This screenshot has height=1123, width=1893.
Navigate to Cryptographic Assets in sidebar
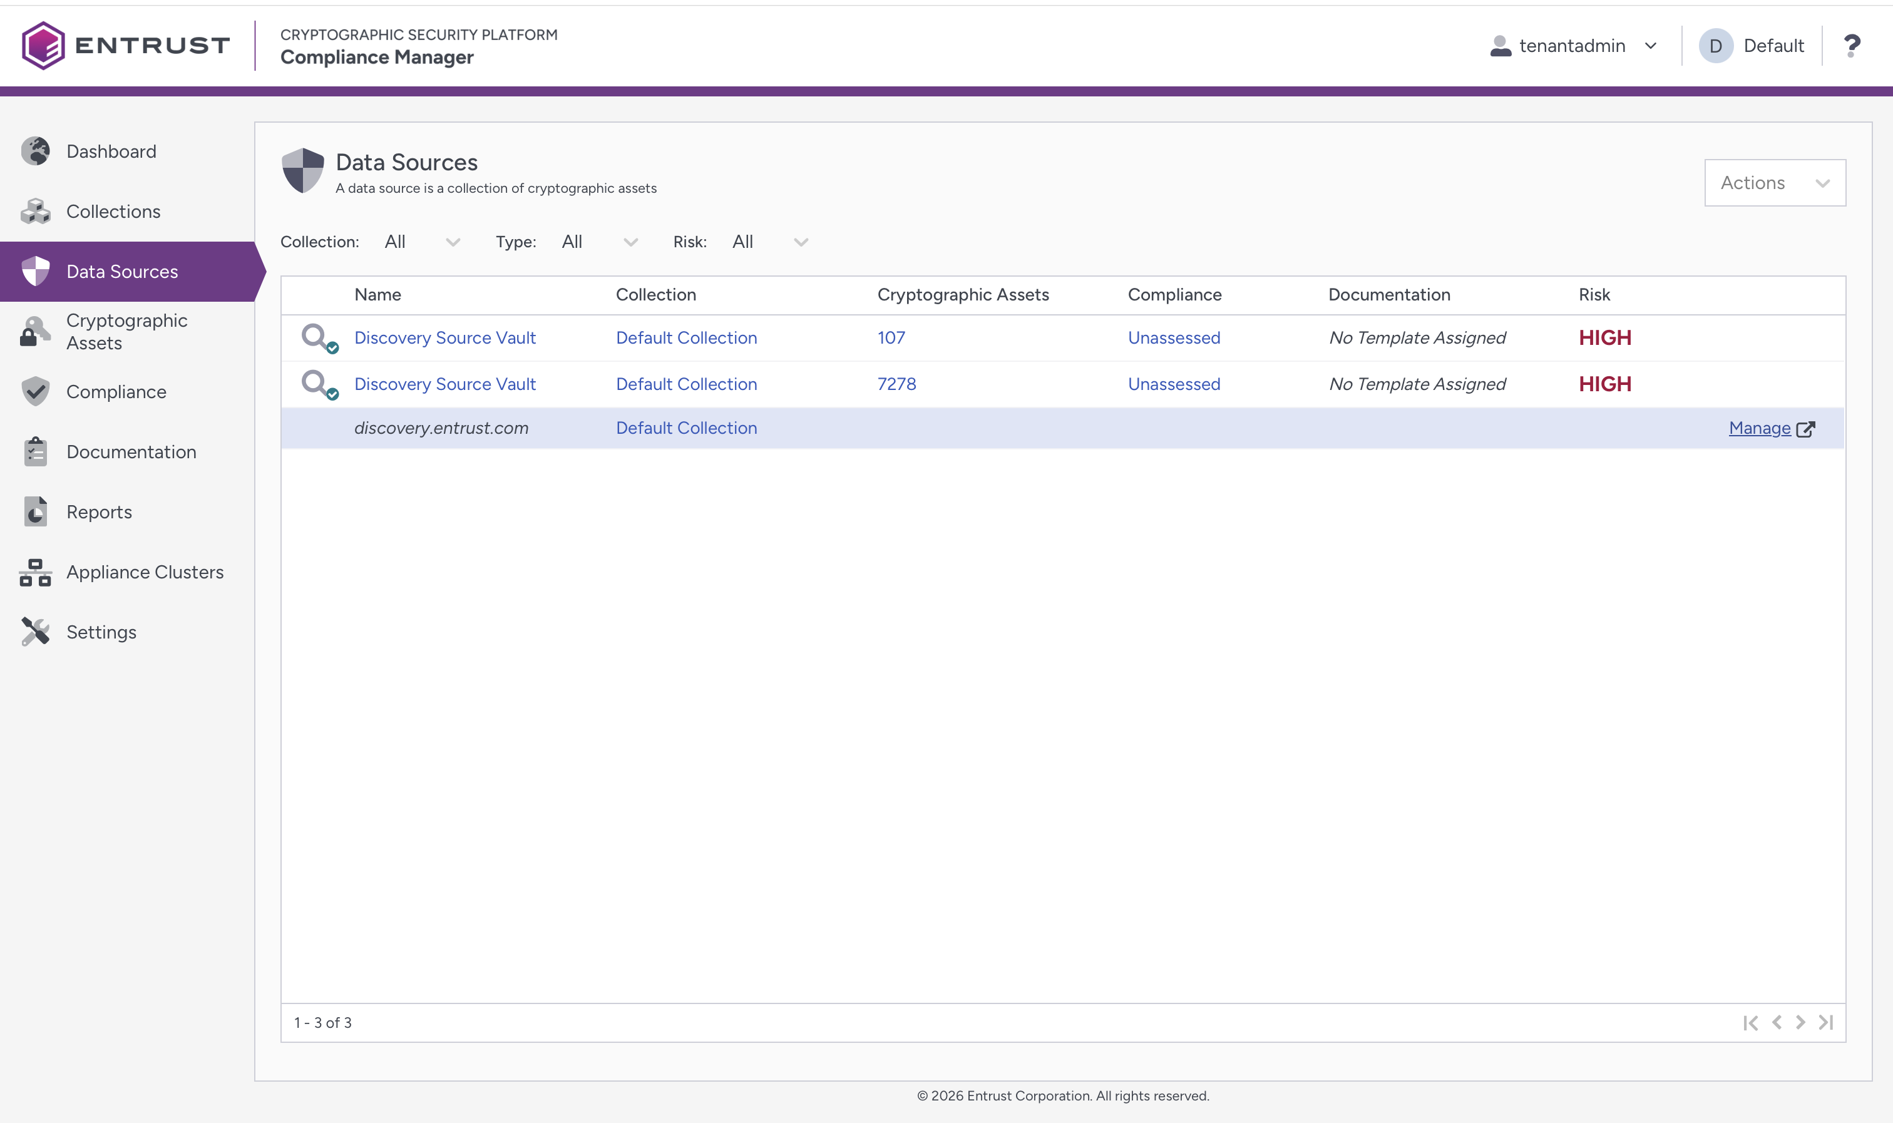tap(126, 331)
